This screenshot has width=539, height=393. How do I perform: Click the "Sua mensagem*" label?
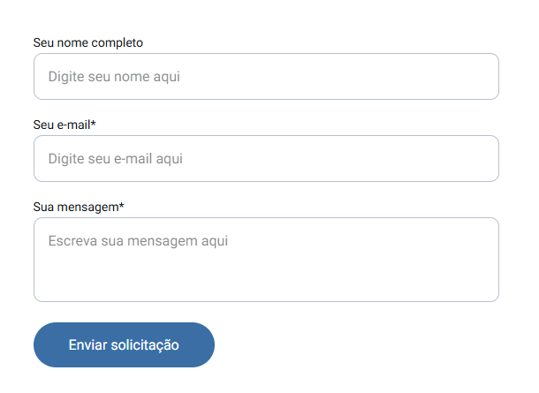tap(78, 207)
